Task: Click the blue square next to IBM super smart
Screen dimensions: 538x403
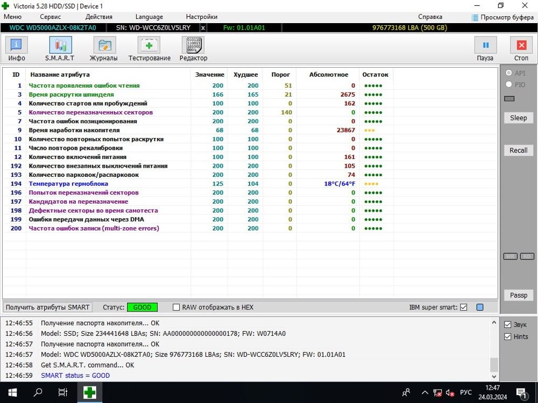Action: coord(480,307)
